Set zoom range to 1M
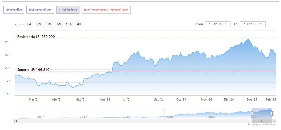Screen dimensions: 281x130 [39, 24]
